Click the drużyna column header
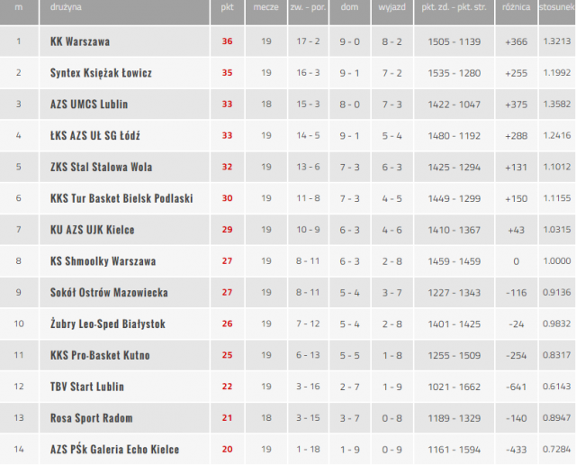576x465 pixels. 67,7
